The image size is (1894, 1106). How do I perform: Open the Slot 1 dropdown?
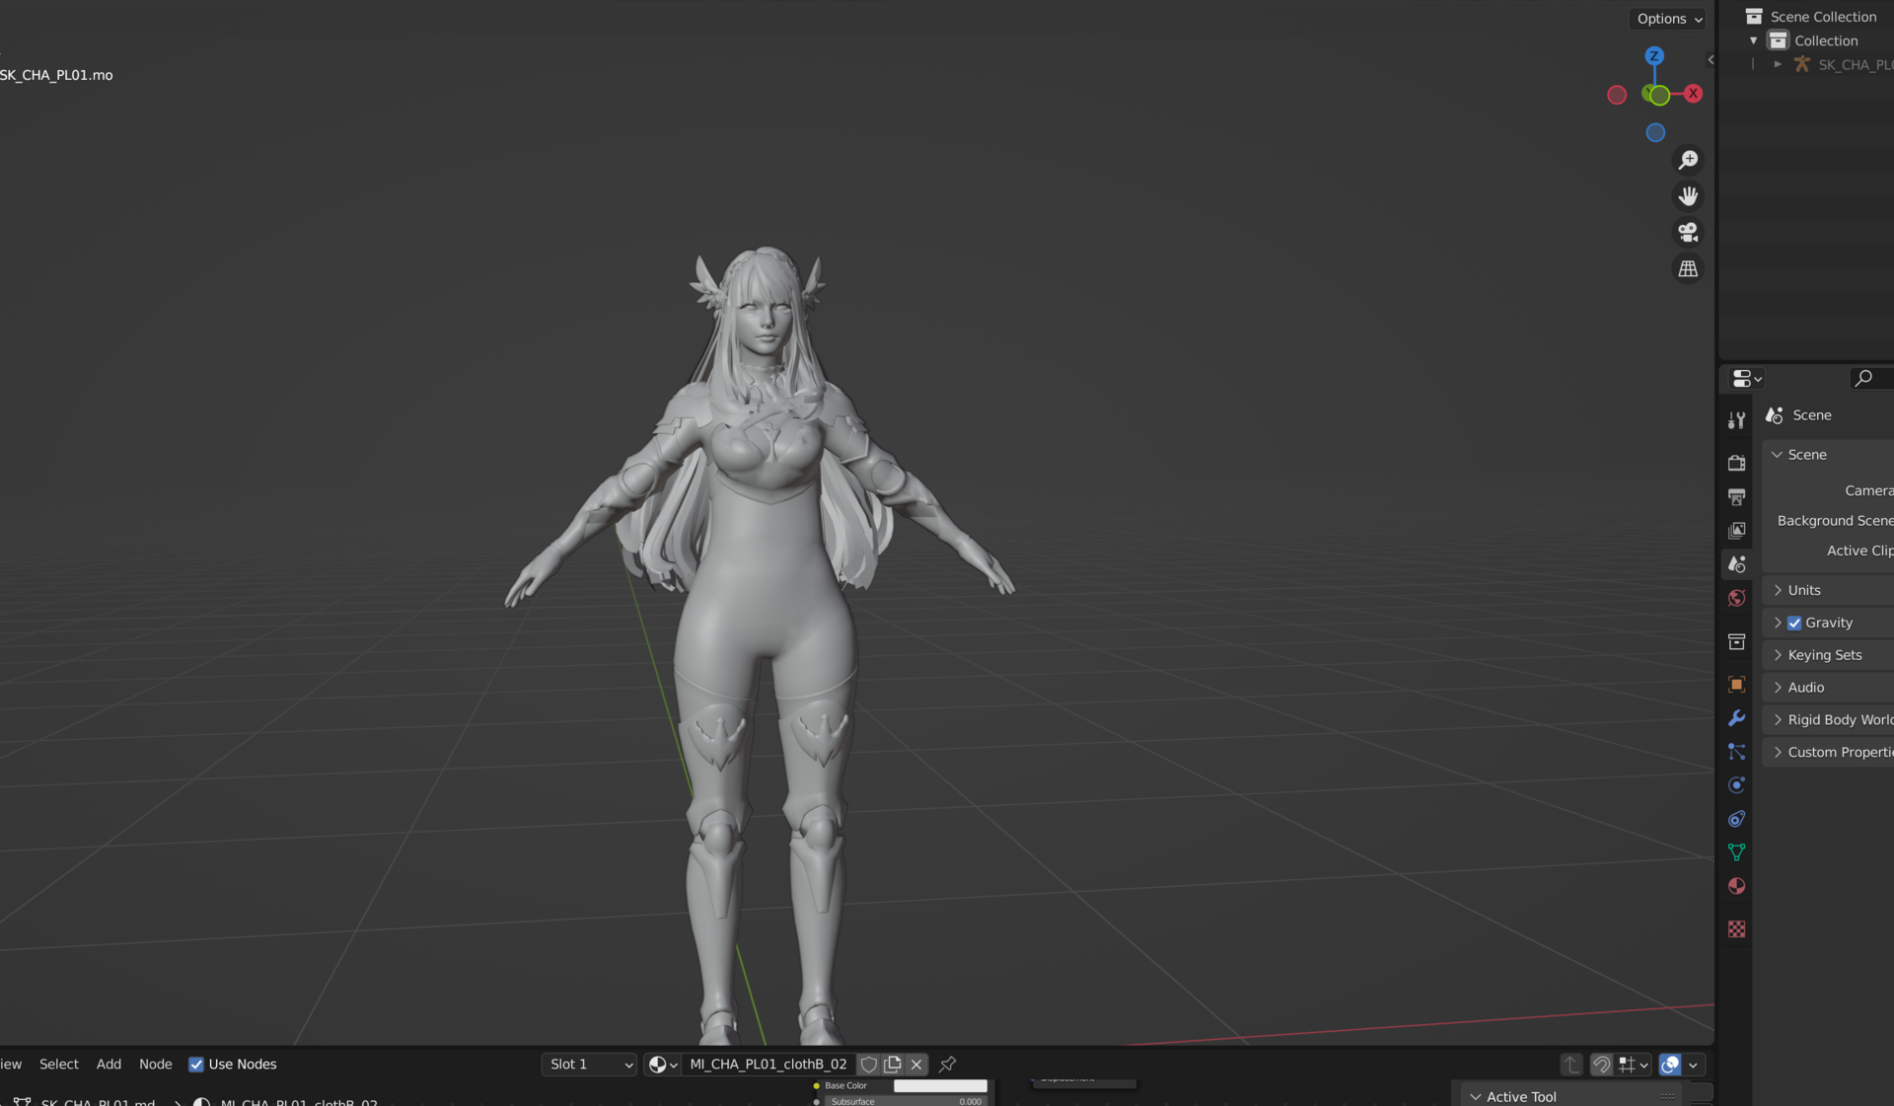(590, 1065)
